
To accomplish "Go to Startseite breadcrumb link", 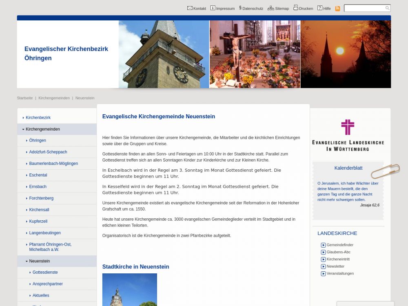I will (x=25, y=98).
